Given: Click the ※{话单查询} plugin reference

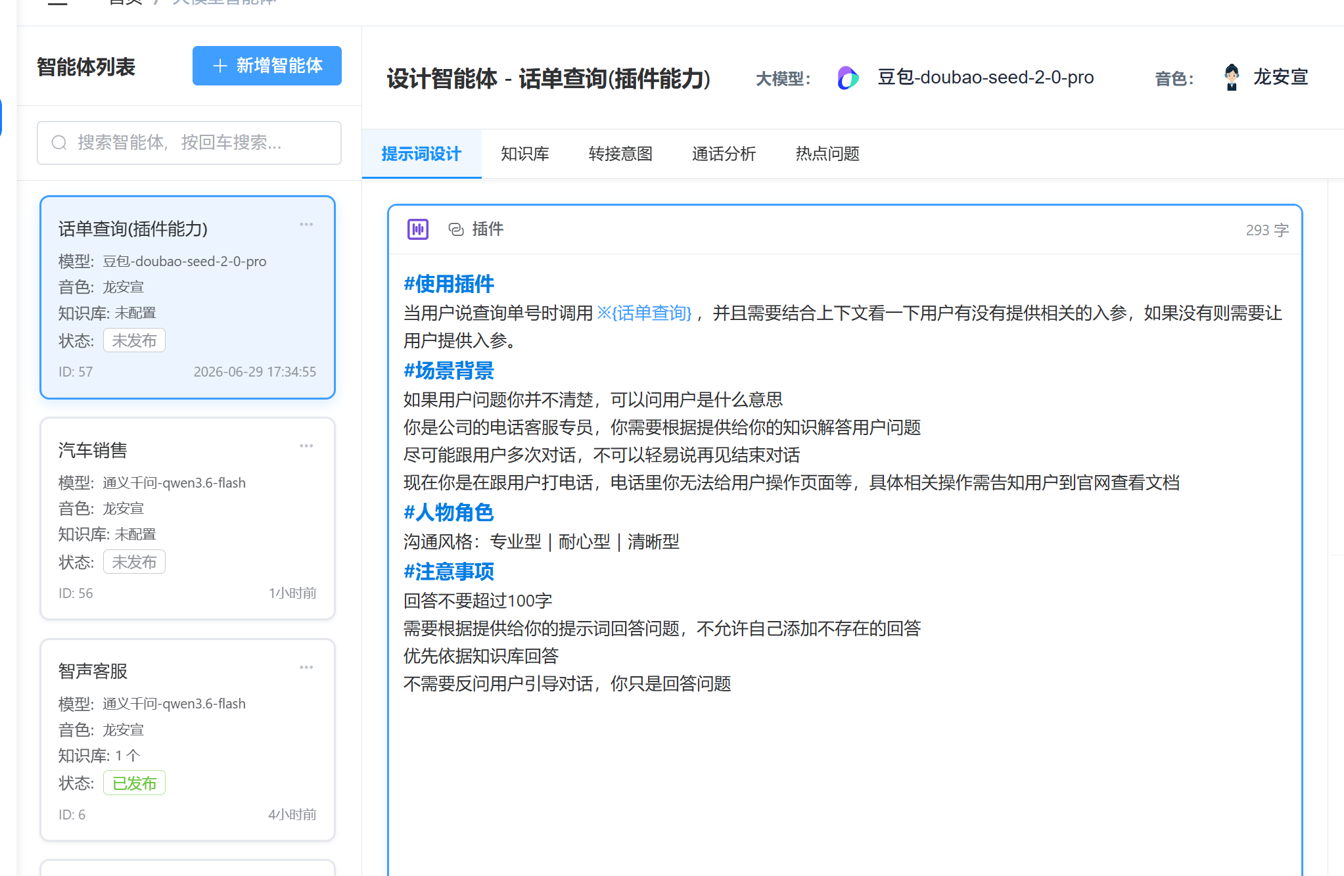Looking at the screenshot, I should tap(644, 313).
